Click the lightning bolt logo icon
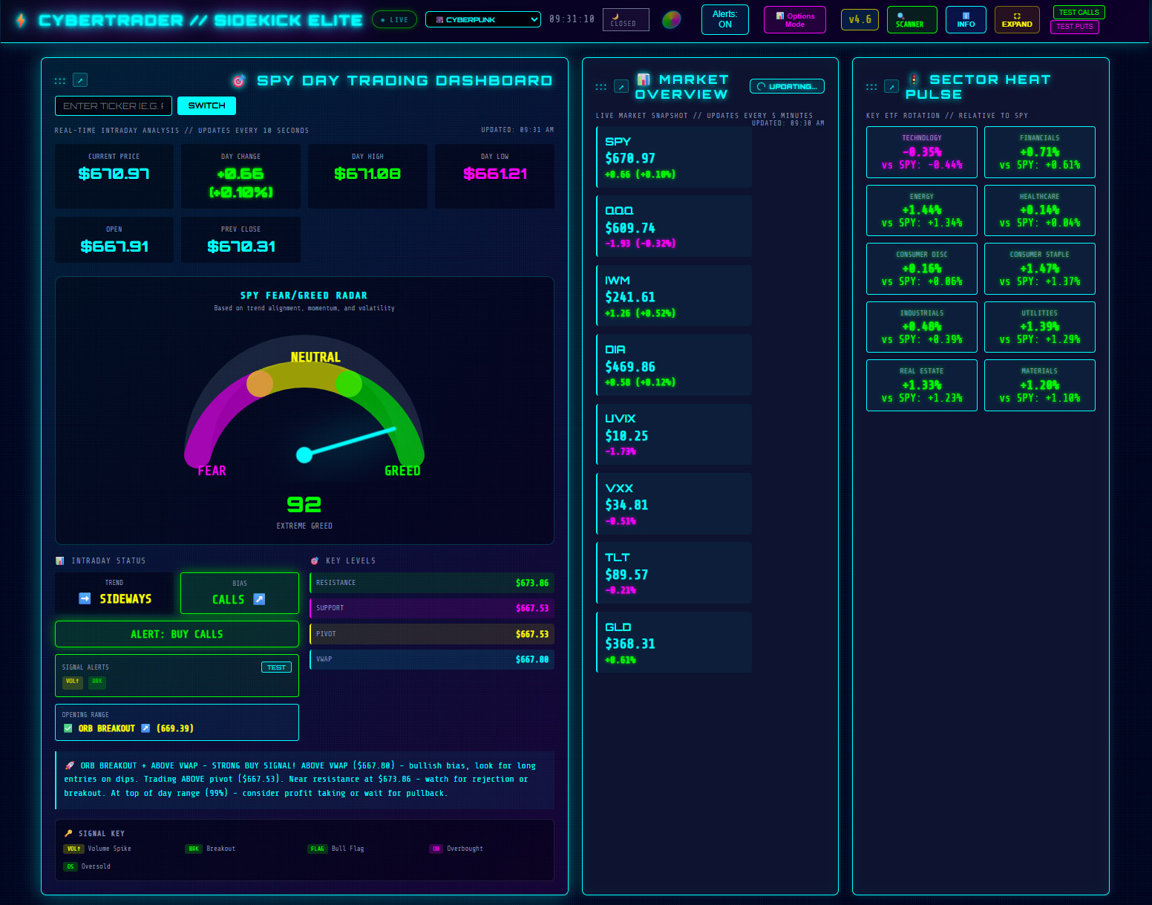The height and width of the screenshot is (905, 1152). click(21, 20)
